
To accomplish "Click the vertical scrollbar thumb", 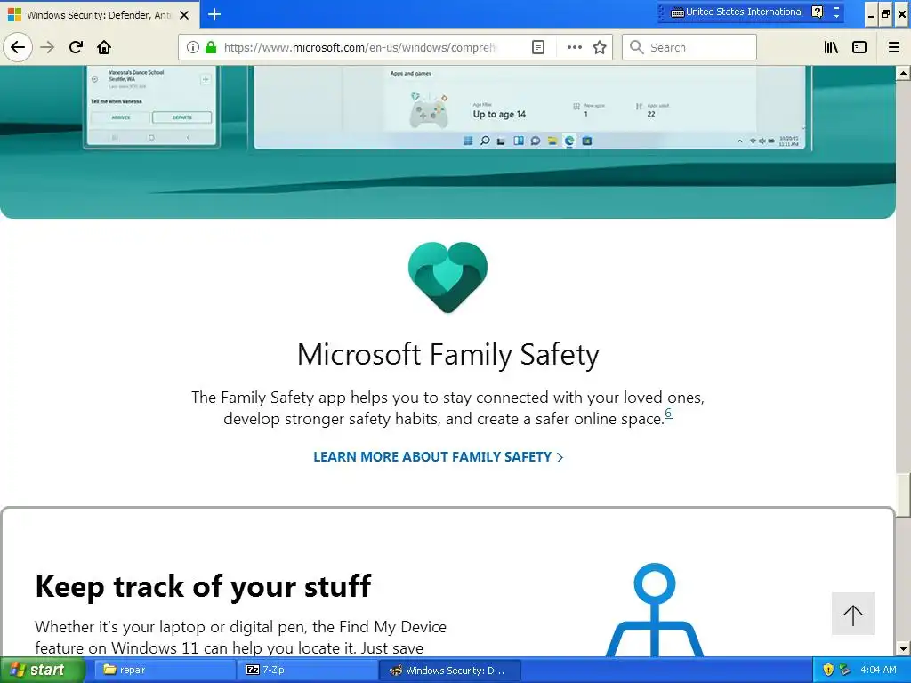I will [903, 495].
